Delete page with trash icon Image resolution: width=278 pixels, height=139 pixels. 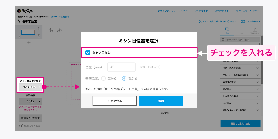coord(39,36)
